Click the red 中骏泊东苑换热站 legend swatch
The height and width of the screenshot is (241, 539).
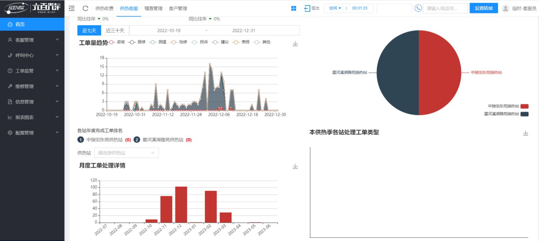524,106
